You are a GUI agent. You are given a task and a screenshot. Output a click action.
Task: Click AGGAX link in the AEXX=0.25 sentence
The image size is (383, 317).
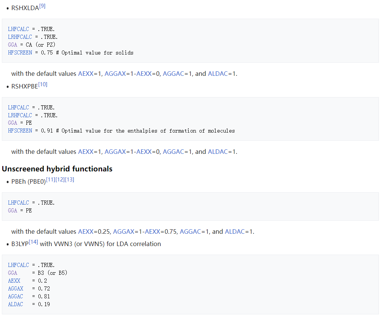click(123, 231)
